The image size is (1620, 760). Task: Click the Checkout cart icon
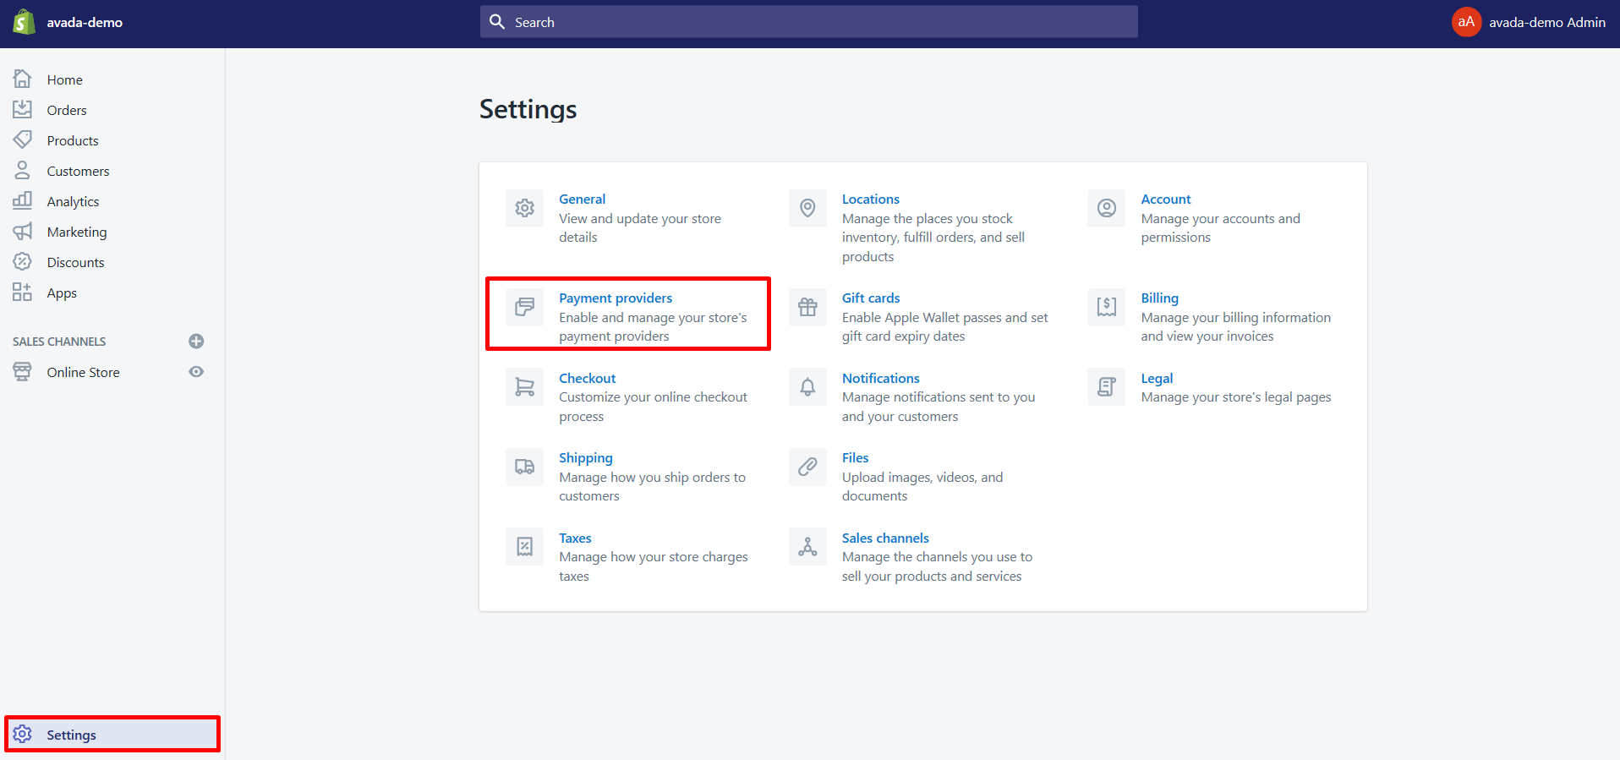[524, 387]
